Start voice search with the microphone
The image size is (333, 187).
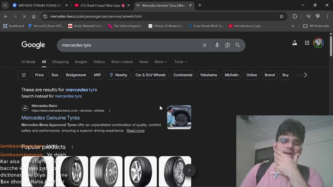pos(217,45)
